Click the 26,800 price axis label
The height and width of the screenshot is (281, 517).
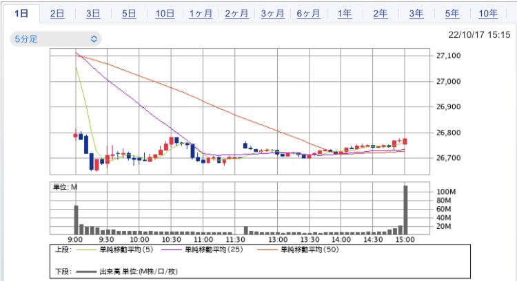449,133
